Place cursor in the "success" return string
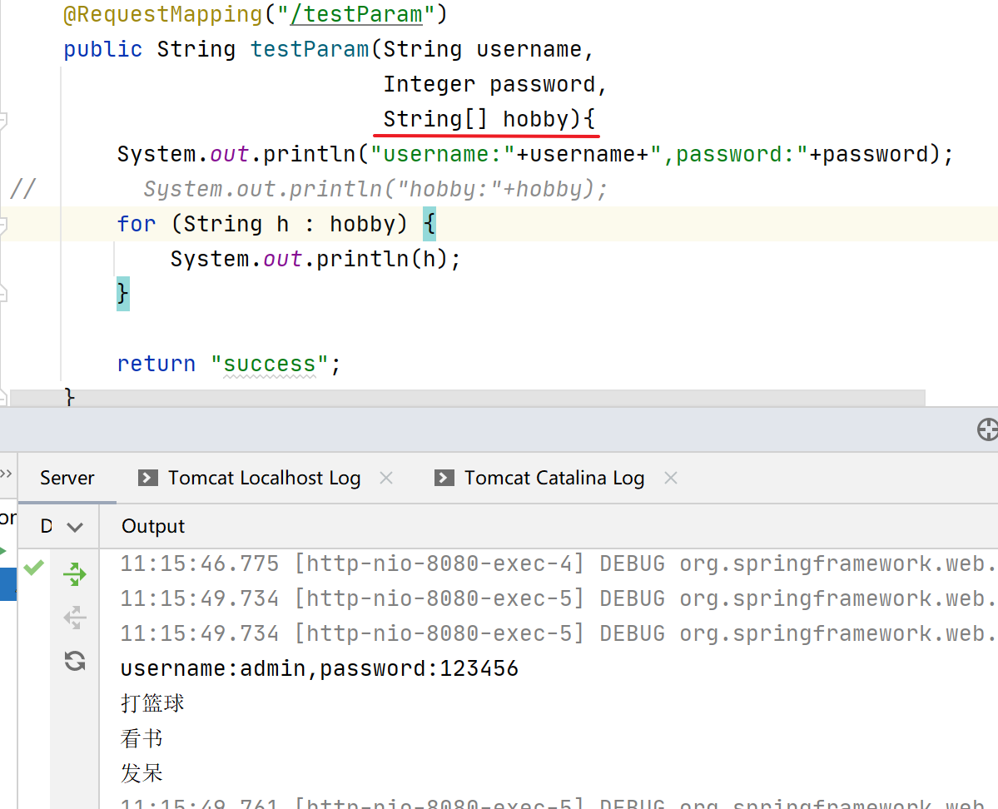The width and height of the screenshot is (998, 809). tap(270, 364)
